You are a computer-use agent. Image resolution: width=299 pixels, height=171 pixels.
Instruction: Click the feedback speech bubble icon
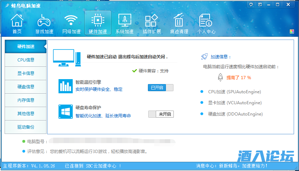tap(251, 4)
